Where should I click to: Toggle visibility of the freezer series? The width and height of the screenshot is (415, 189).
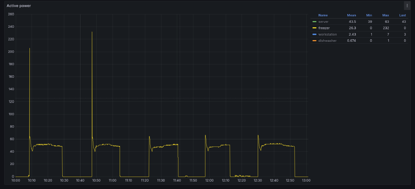[x=324, y=28]
